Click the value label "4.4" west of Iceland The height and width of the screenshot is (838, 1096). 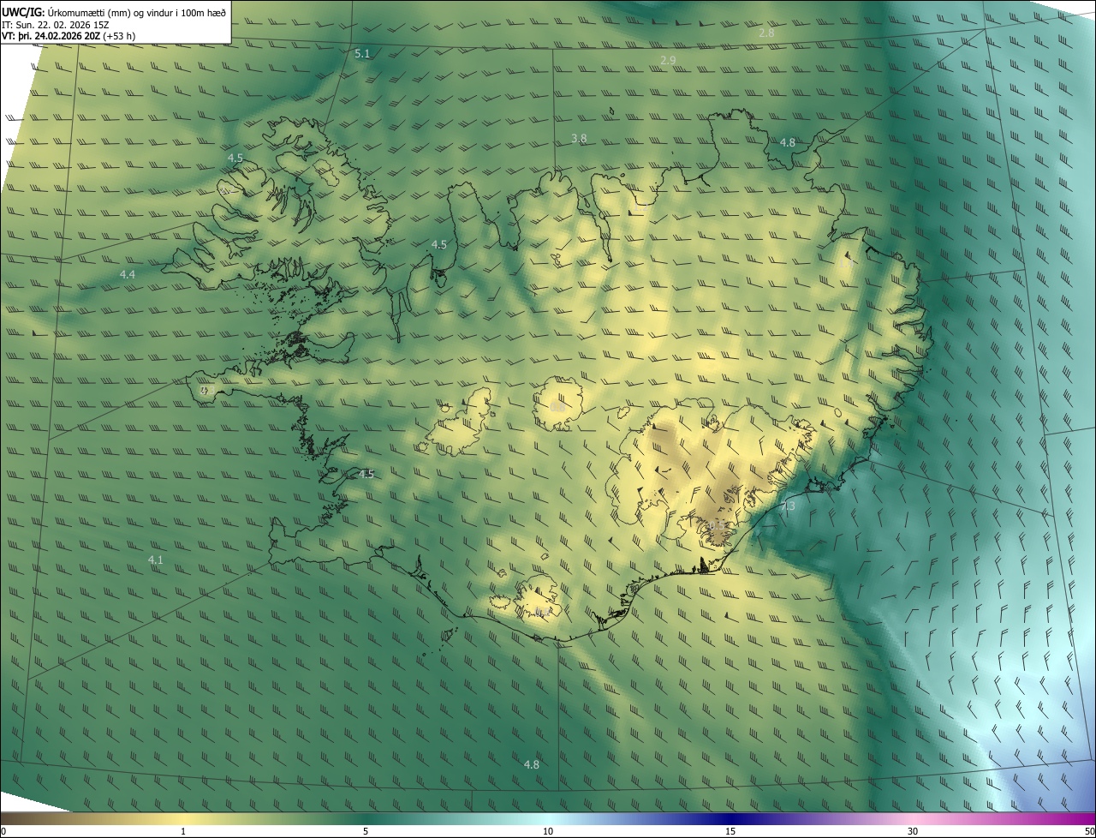click(128, 274)
